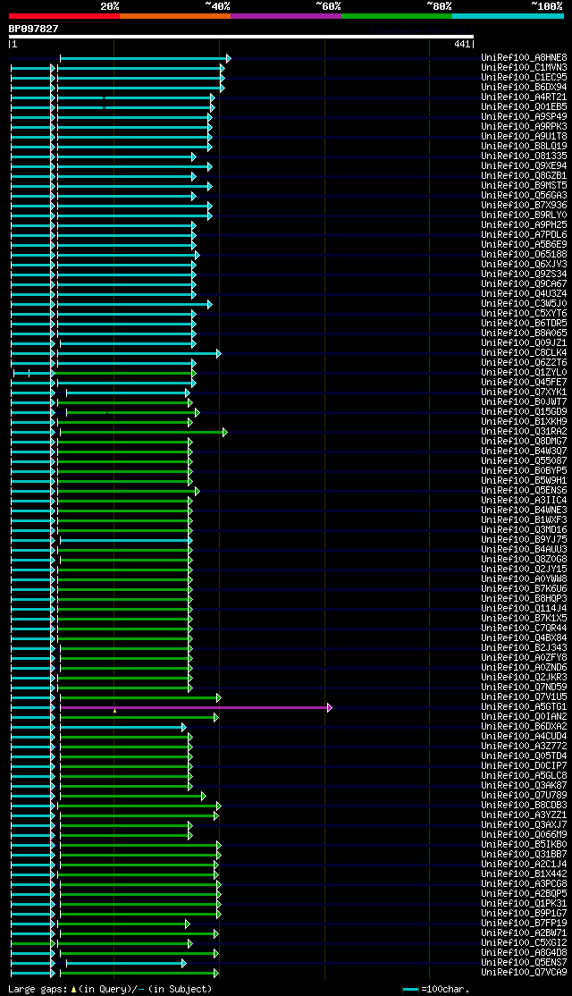Click the purple alignment bar for UniRef100_A5GTG1
Viewport: 572px width, 996px height.
(194, 707)
